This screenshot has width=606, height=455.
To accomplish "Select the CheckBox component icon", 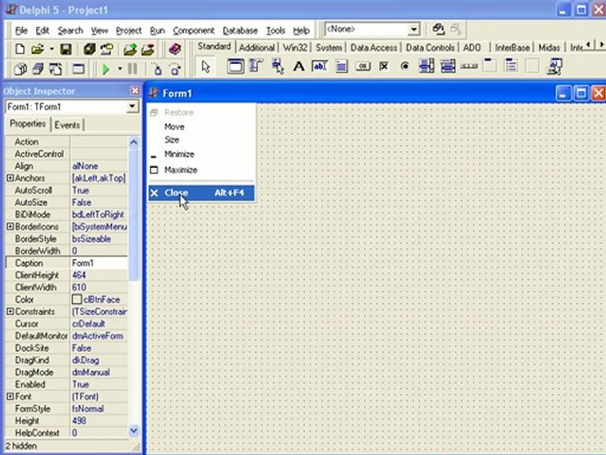I will point(383,66).
